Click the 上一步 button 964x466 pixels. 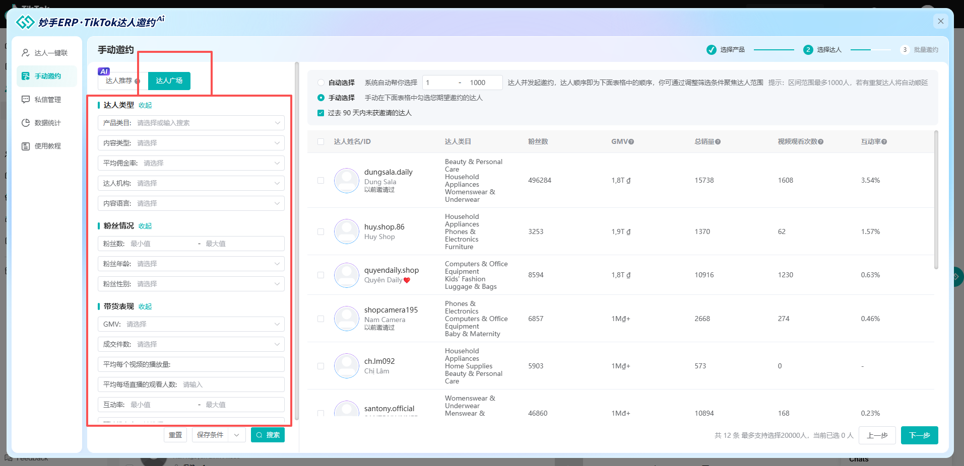[877, 435]
